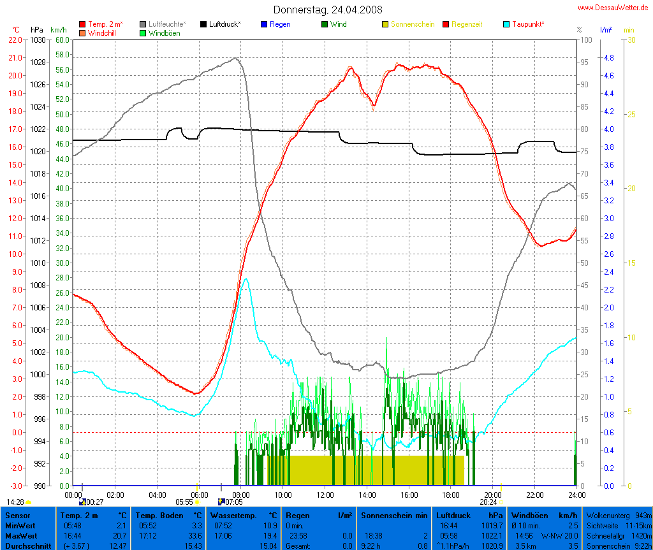
Task: Click the dark green Wind legend swatch
Action: [325, 24]
